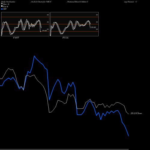Click the Slow D legend swatch
150x150 pixels.
tap(2, 4)
